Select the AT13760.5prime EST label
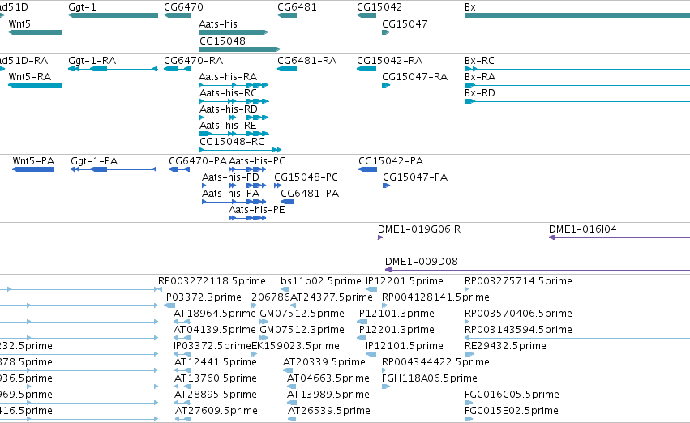The image size is (690, 423). [216, 379]
